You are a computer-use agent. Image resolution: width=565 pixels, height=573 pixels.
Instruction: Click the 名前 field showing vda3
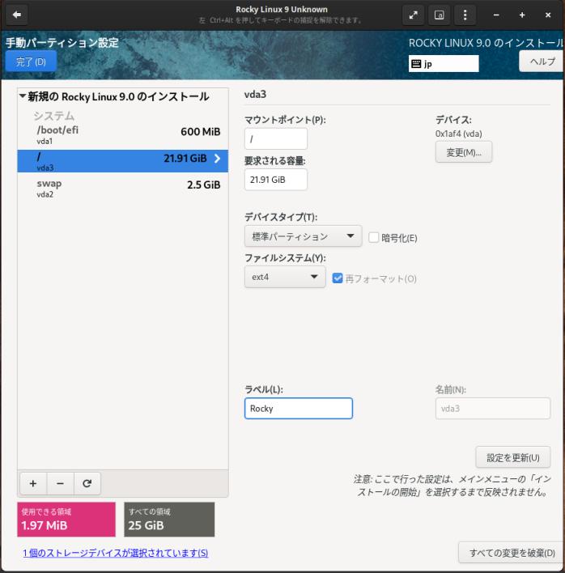(x=493, y=408)
